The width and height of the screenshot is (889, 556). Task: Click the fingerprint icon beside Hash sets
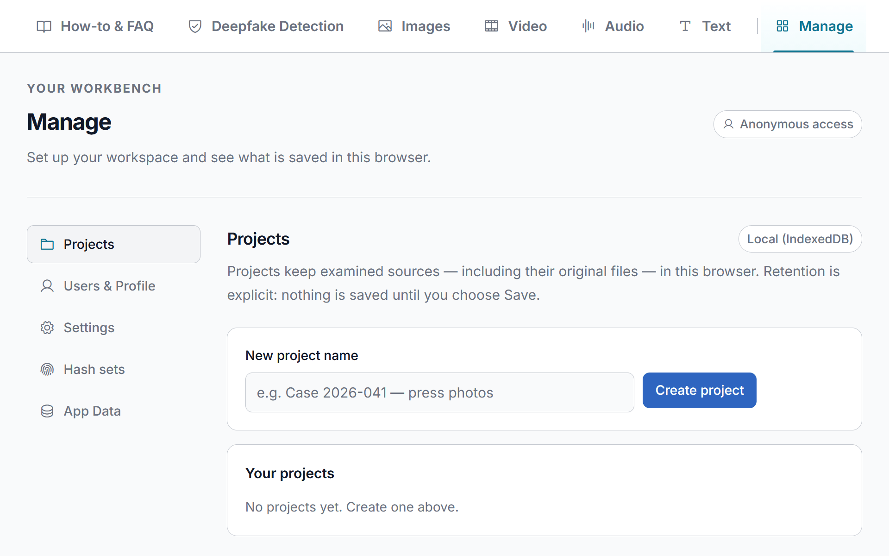(x=47, y=369)
